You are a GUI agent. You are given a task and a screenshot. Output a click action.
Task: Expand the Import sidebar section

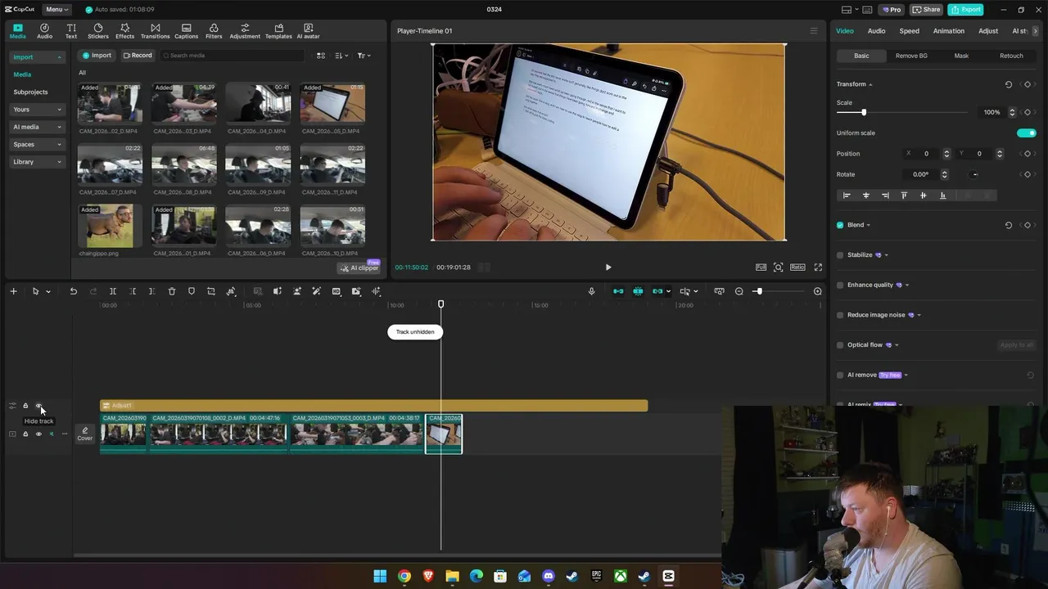pyautogui.click(x=37, y=57)
